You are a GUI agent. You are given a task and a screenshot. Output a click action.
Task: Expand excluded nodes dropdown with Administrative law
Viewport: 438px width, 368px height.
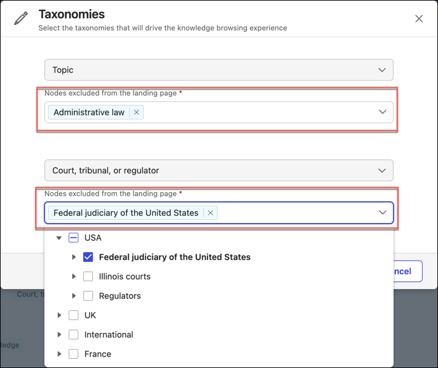[x=382, y=112]
